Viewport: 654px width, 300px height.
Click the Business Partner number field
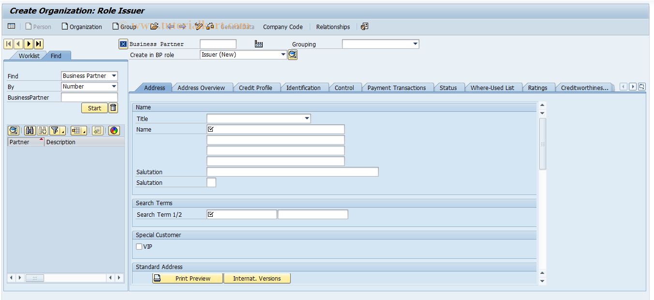(x=218, y=44)
